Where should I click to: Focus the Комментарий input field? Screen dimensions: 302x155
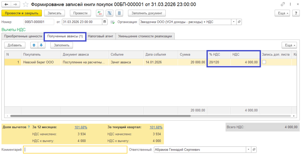[75, 150]
